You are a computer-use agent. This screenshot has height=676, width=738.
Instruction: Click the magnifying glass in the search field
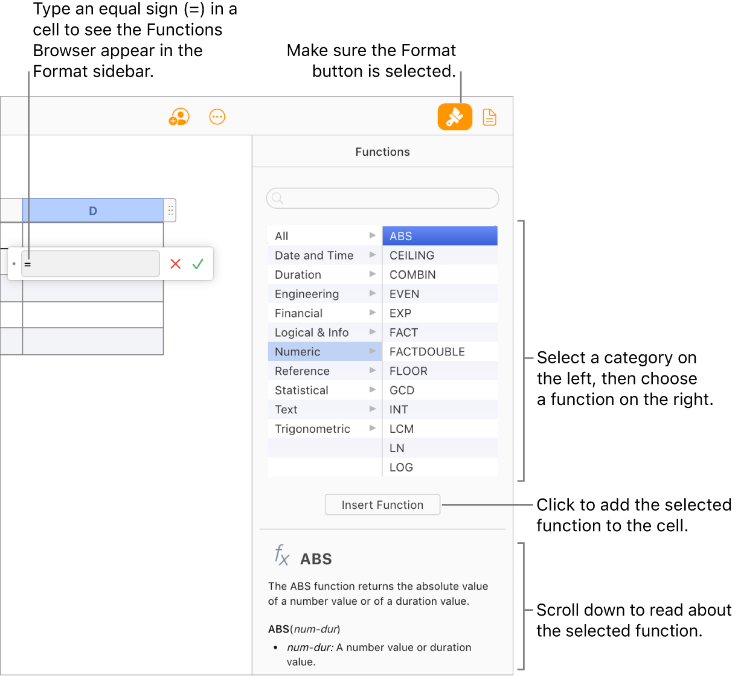click(x=278, y=198)
